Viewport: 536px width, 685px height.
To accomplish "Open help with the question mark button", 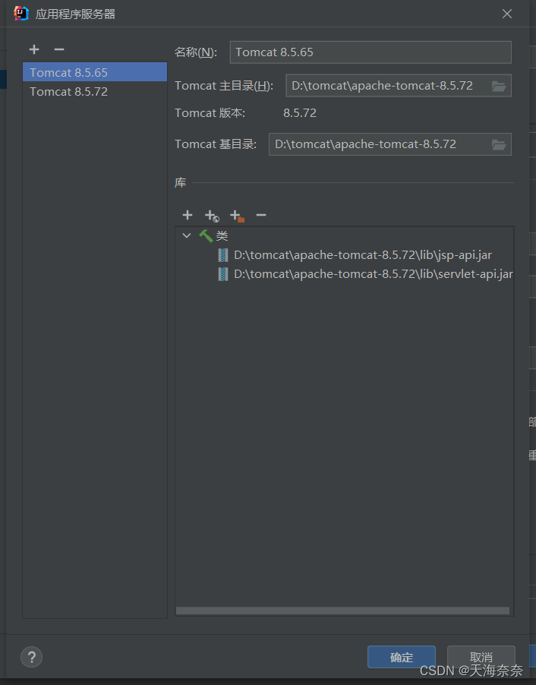I will (x=31, y=657).
